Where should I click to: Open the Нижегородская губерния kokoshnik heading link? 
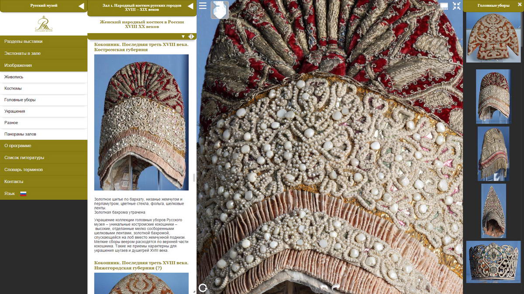pyautogui.click(x=141, y=265)
